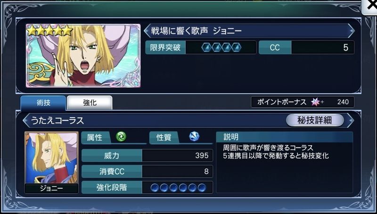
Task: Click the pink point bonus star icon
Action: 315,102
